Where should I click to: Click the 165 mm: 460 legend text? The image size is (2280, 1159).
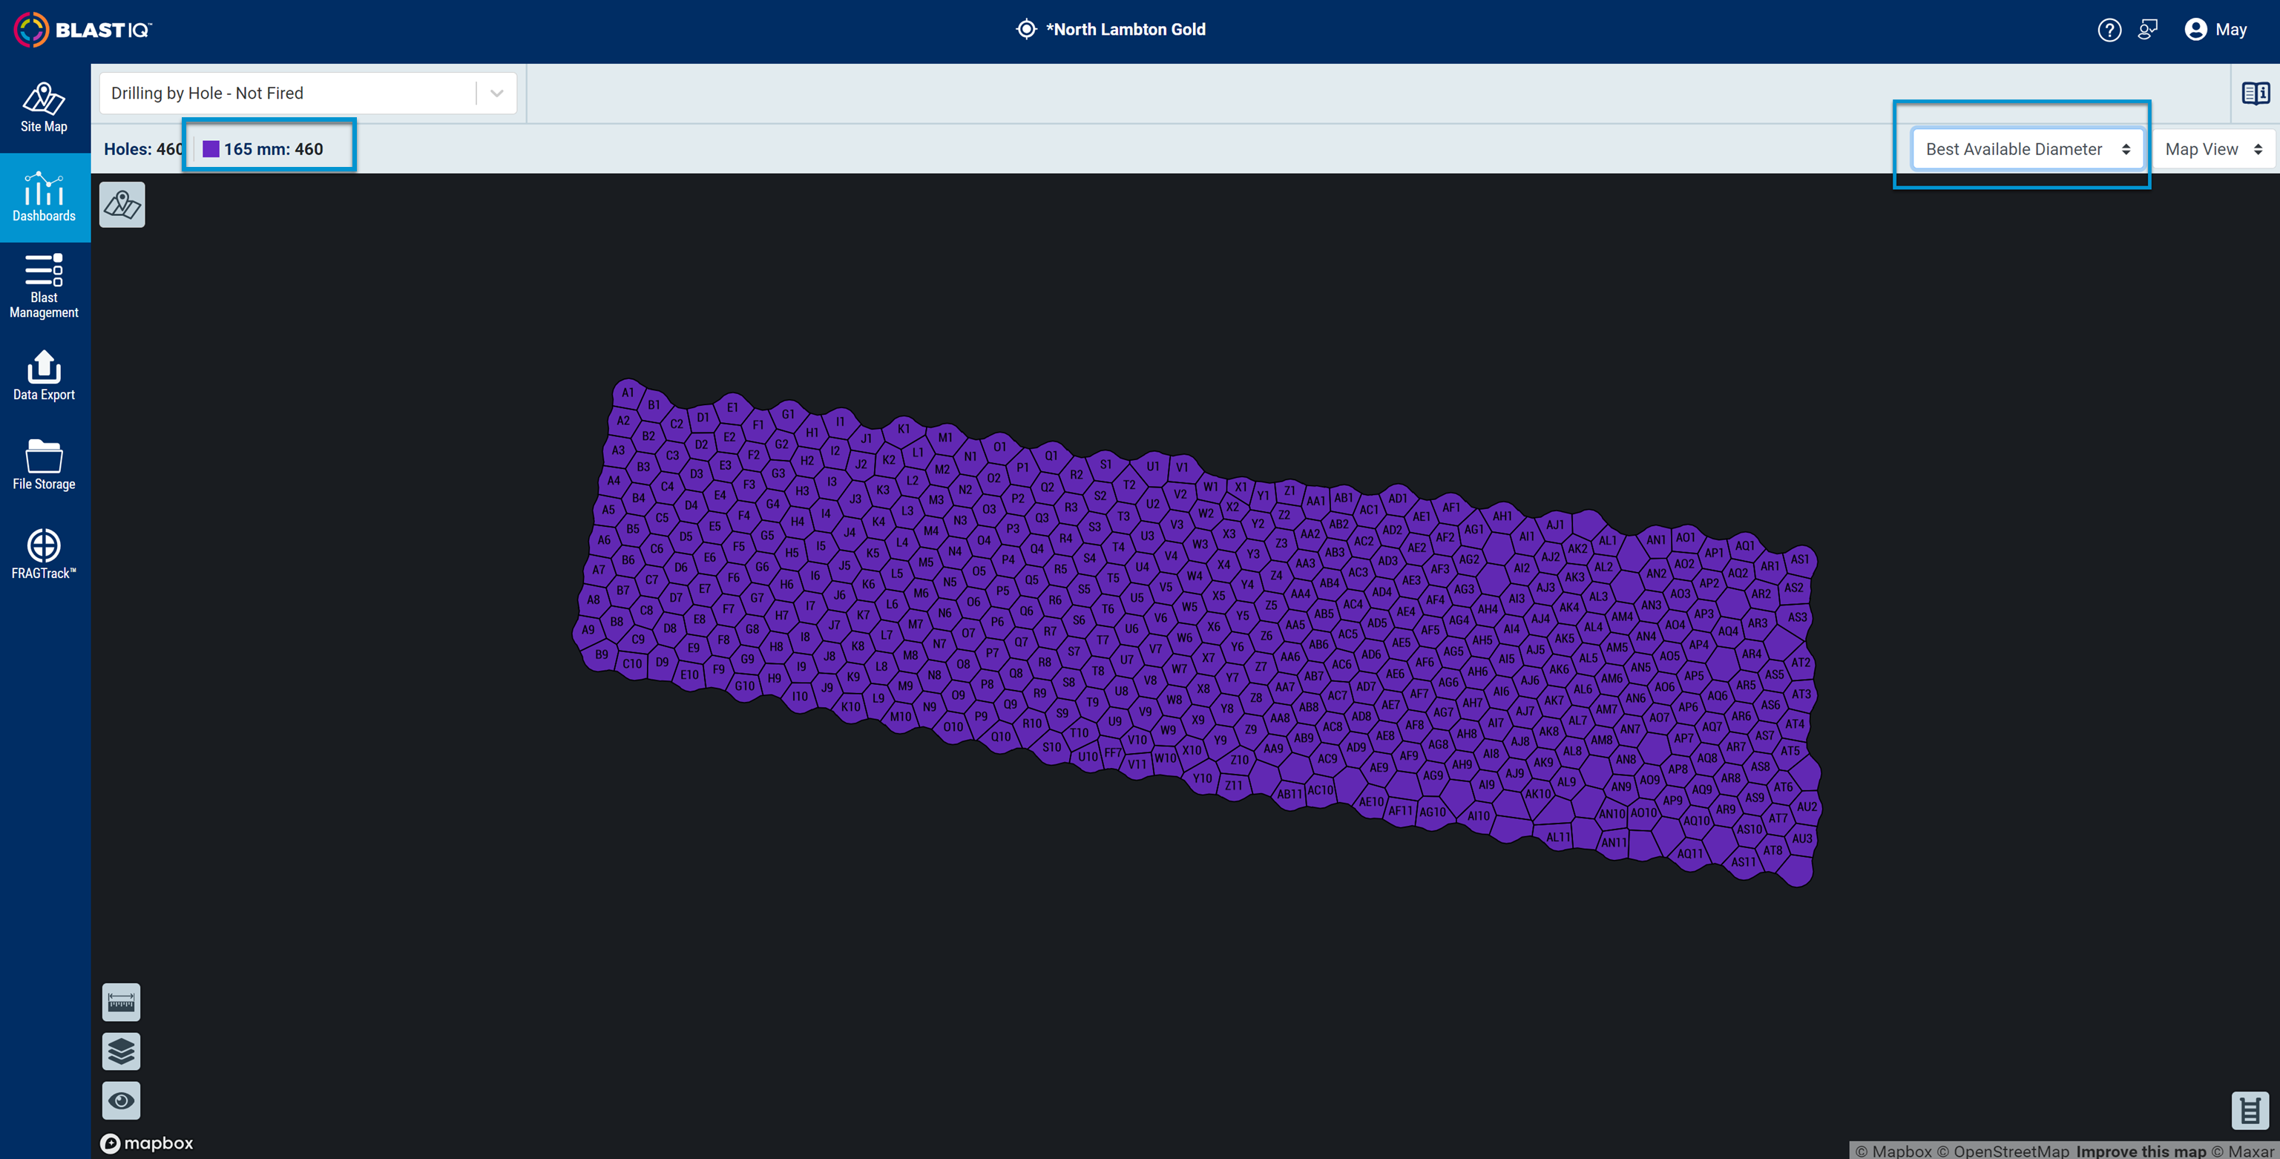tap(274, 148)
